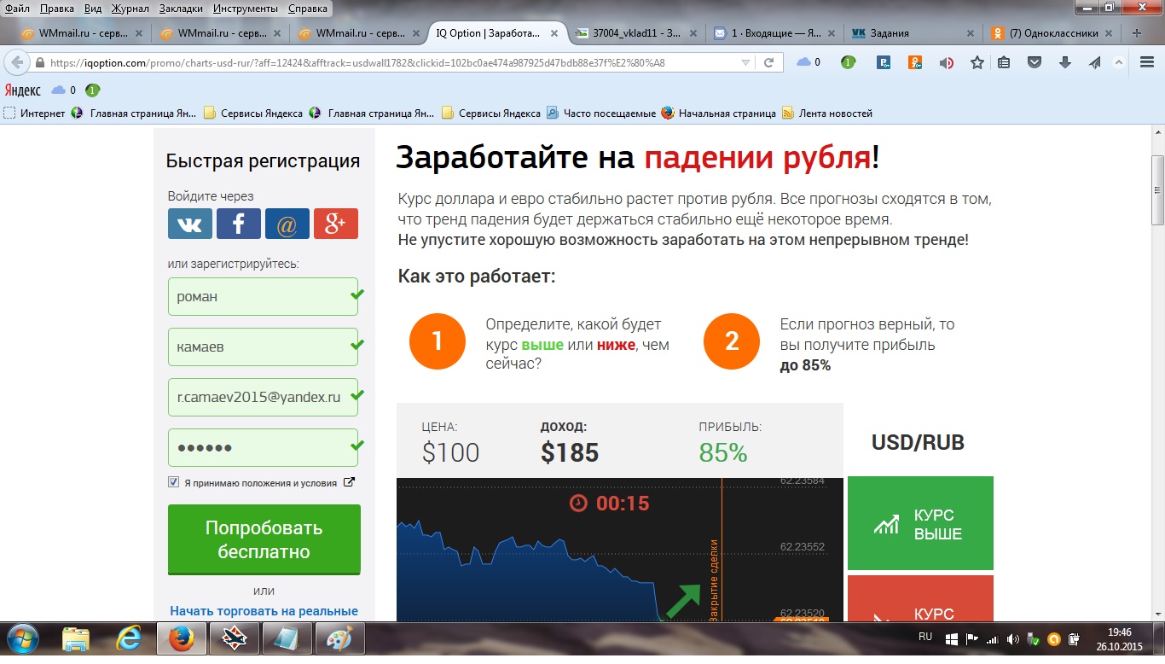Click the Avast orange tray icon
This screenshot has height=664, width=1165.
pyautogui.click(x=1054, y=638)
